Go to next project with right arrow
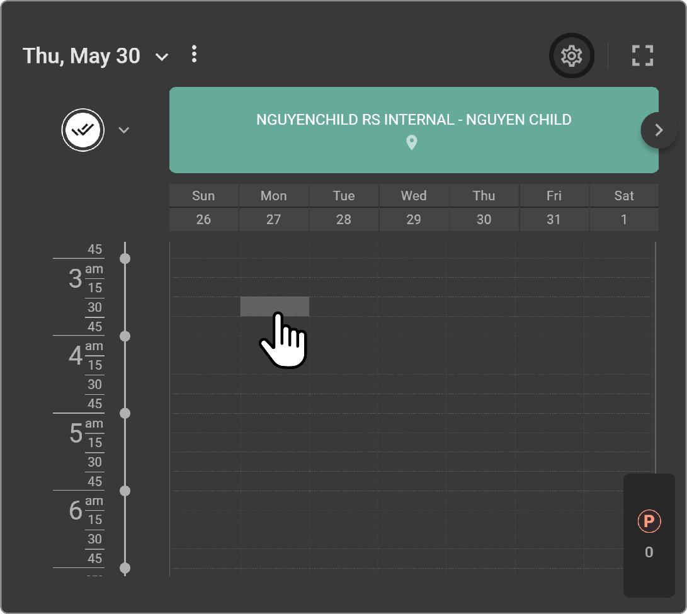Screen dimensions: 687x614 tap(659, 130)
